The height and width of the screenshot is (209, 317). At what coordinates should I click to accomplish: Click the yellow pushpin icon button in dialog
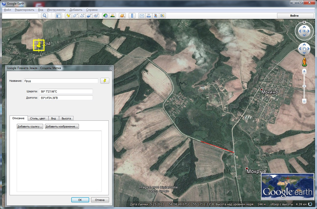[105, 81]
